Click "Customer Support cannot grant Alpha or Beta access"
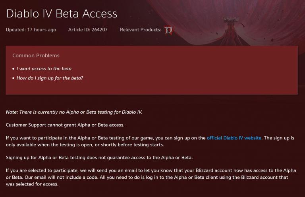 (x=65, y=125)
